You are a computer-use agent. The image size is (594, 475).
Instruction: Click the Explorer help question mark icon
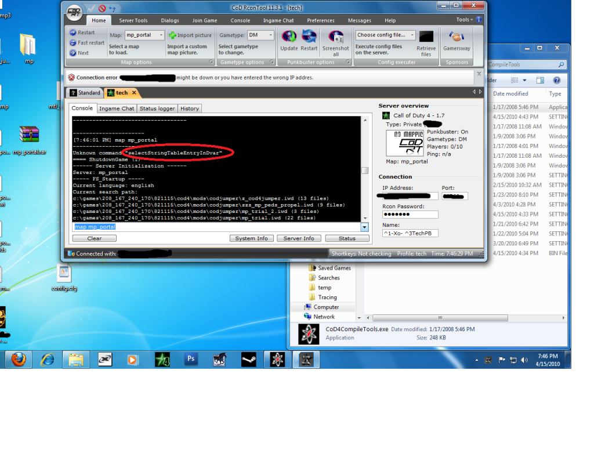[556, 80]
